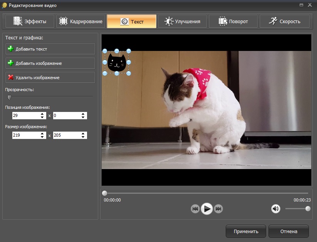This screenshot has width=317, height=242.
Task: Increase image X position with up arrow
Action: [x=42, y=114]
